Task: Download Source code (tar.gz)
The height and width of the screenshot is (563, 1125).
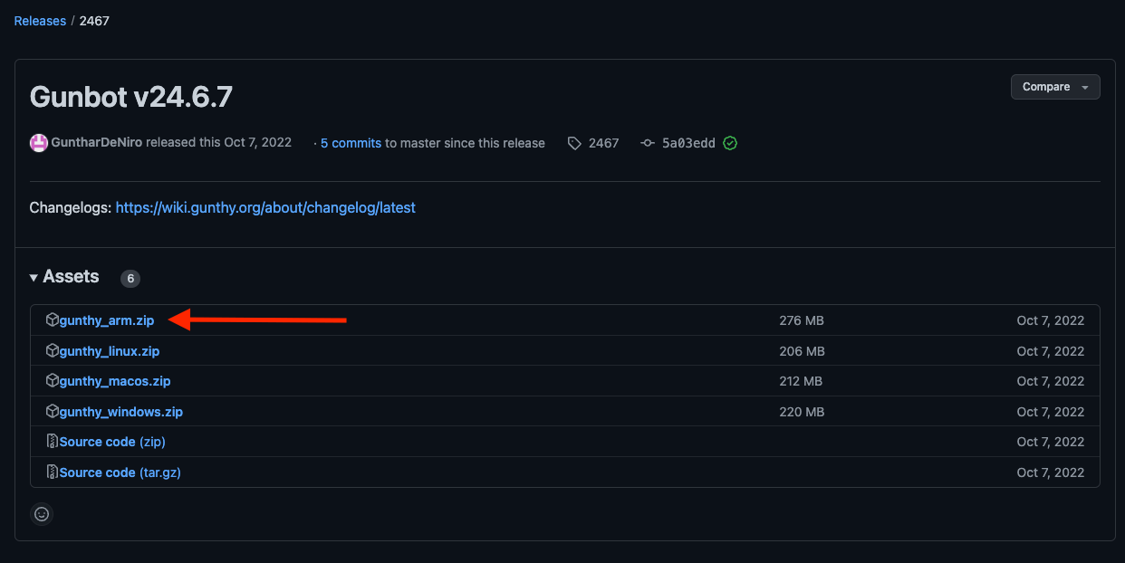Action: point(120,472)
